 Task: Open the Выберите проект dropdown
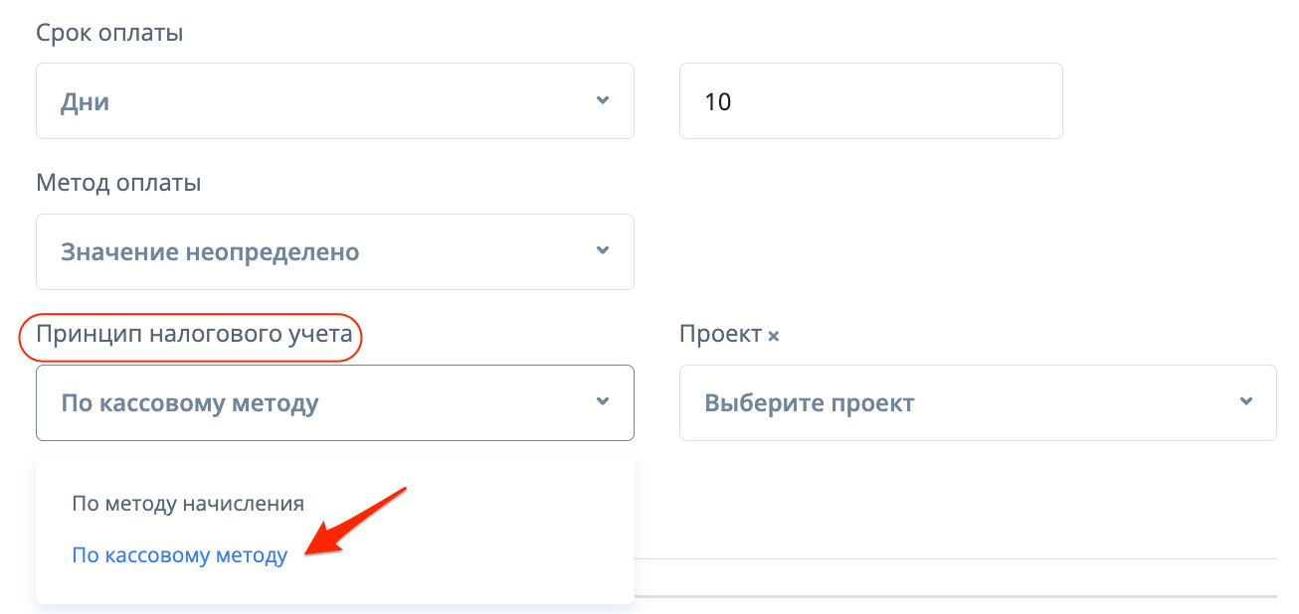pyautogui.click(x=977, y=402)
